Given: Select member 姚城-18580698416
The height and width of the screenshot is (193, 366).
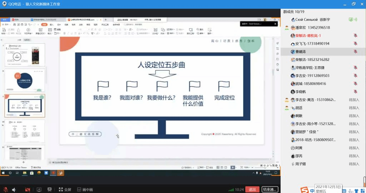Looking at the screenshot, I should [x=310, y=84].
